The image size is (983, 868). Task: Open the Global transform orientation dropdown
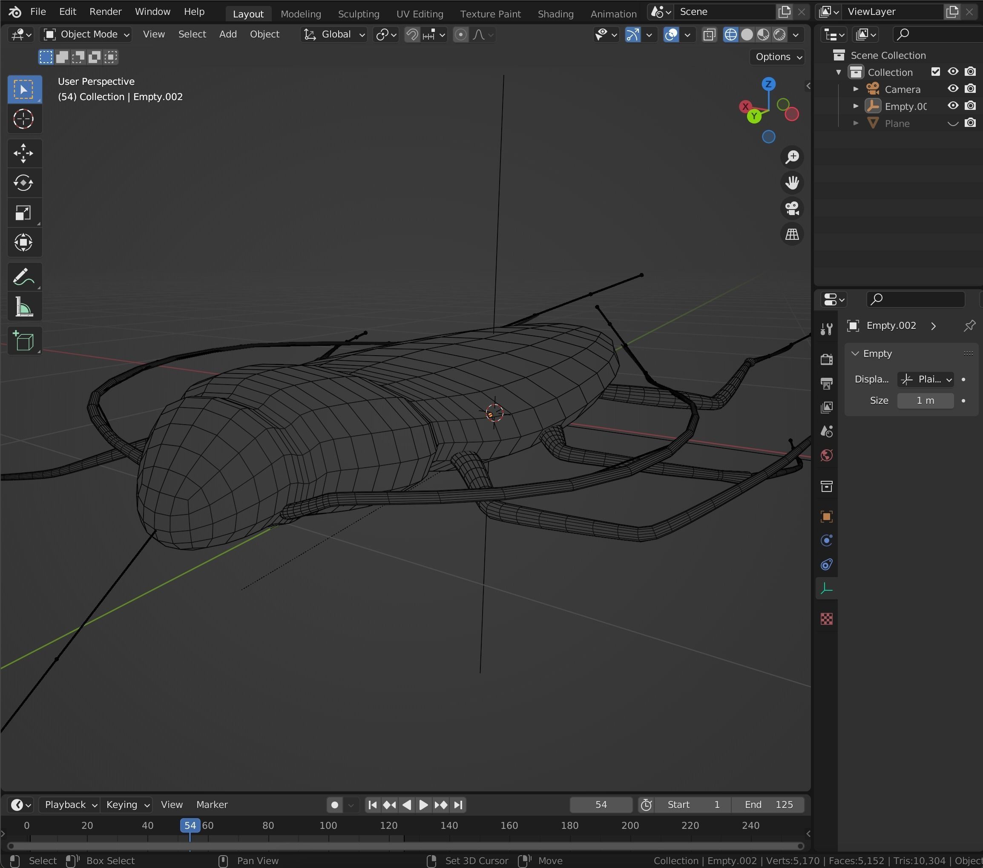click(334, 34)
